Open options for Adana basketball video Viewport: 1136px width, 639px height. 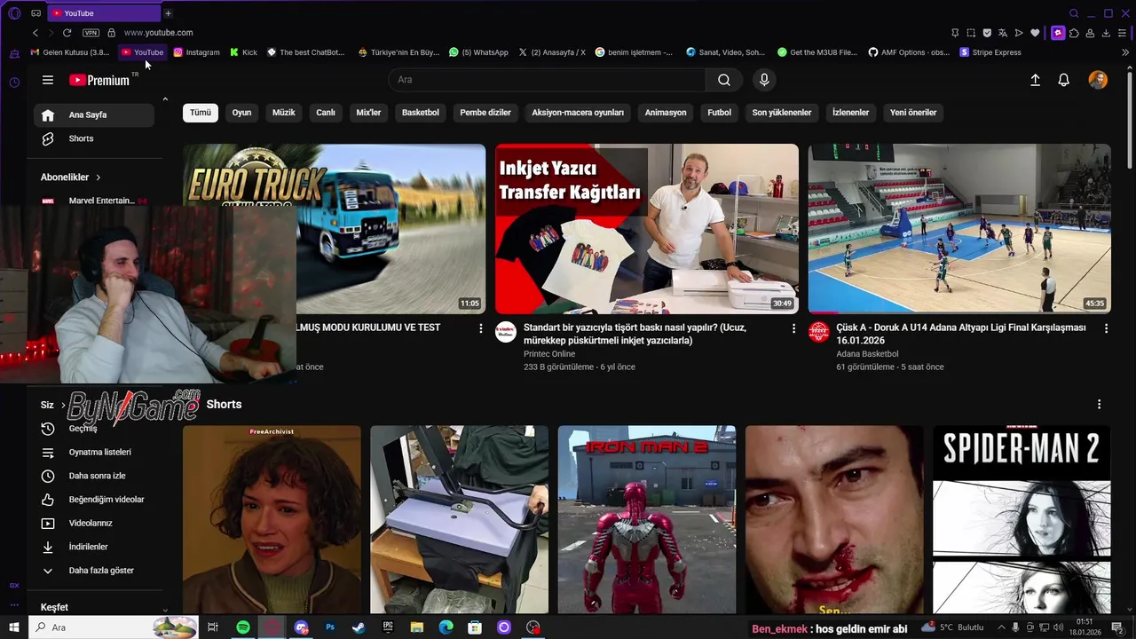[1106, 328]
